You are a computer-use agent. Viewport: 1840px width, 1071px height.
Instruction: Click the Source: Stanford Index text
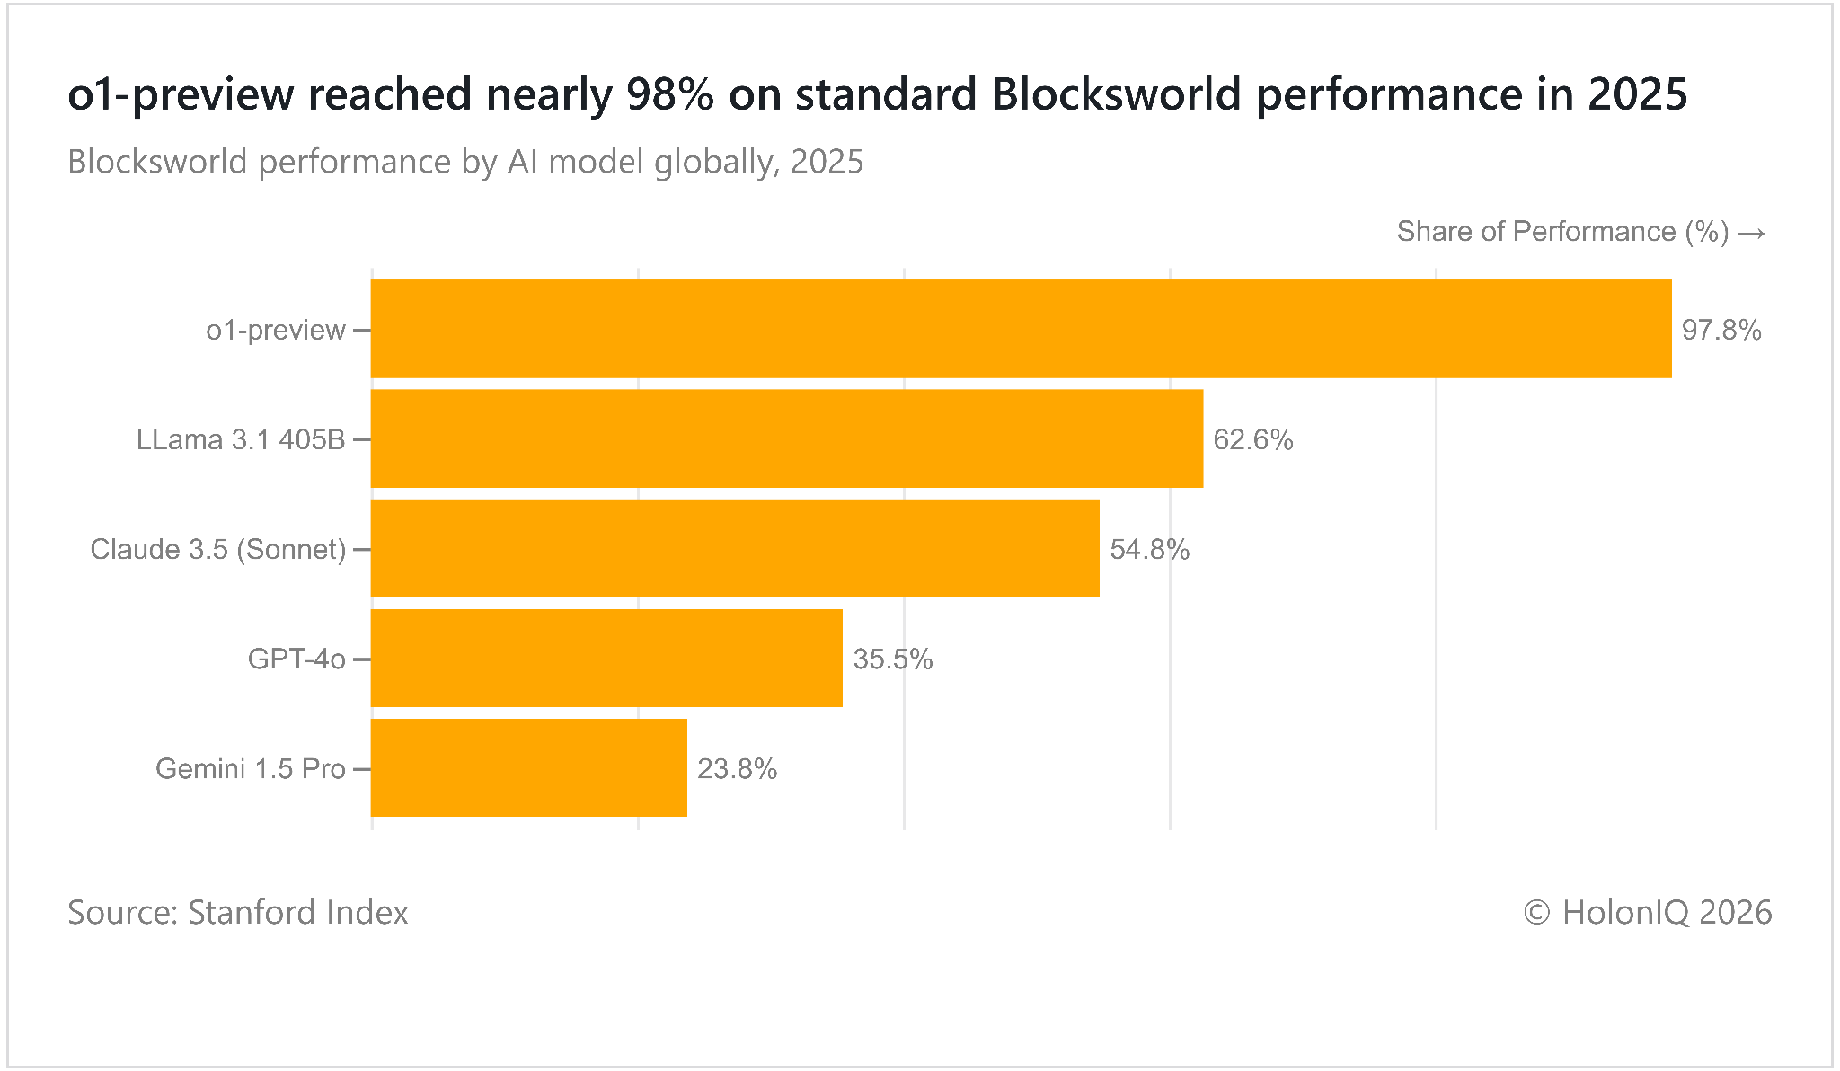tap(238, 912)
